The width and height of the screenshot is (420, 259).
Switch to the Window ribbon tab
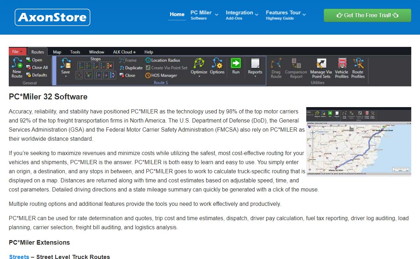click(x=97, y=52)
